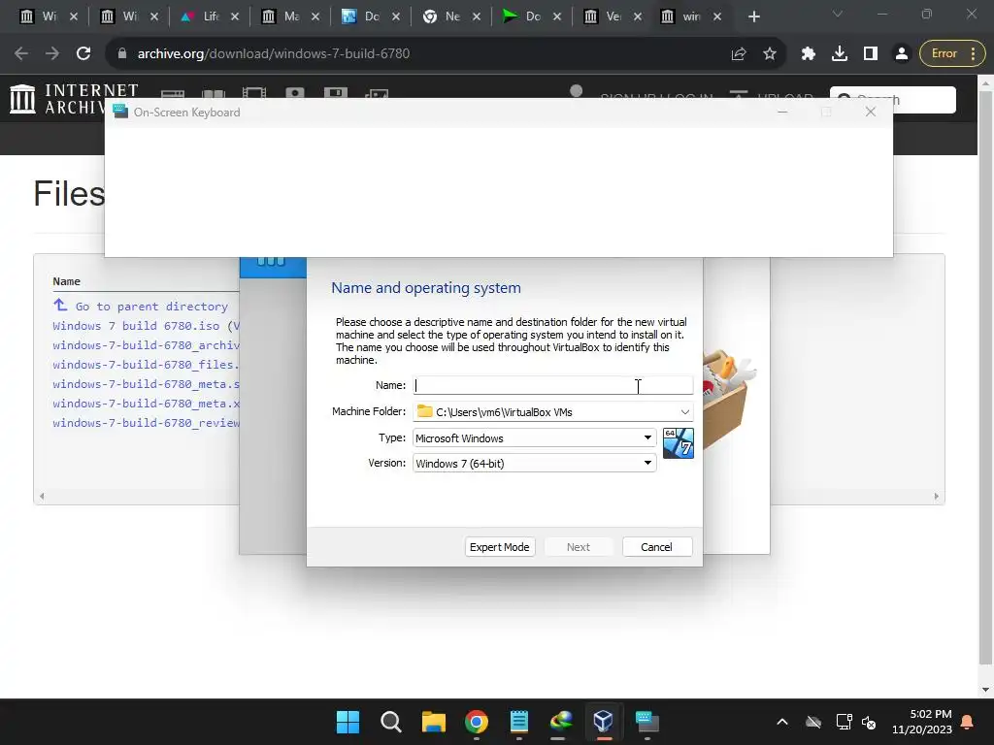The image size is (994, 745).
Task: Open File Explorer from taskbar
Action: tap(434, 722)
